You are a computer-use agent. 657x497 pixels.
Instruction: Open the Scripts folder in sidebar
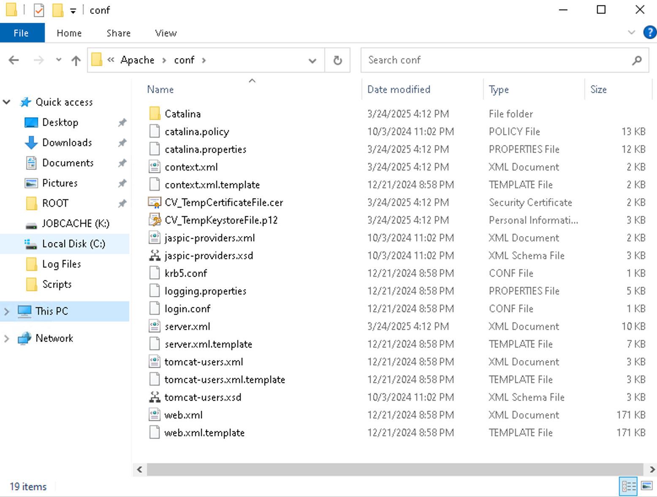(x=57, y=284)
